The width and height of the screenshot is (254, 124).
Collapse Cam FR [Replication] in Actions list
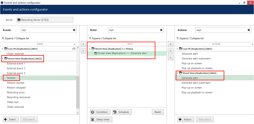[177, 49]
